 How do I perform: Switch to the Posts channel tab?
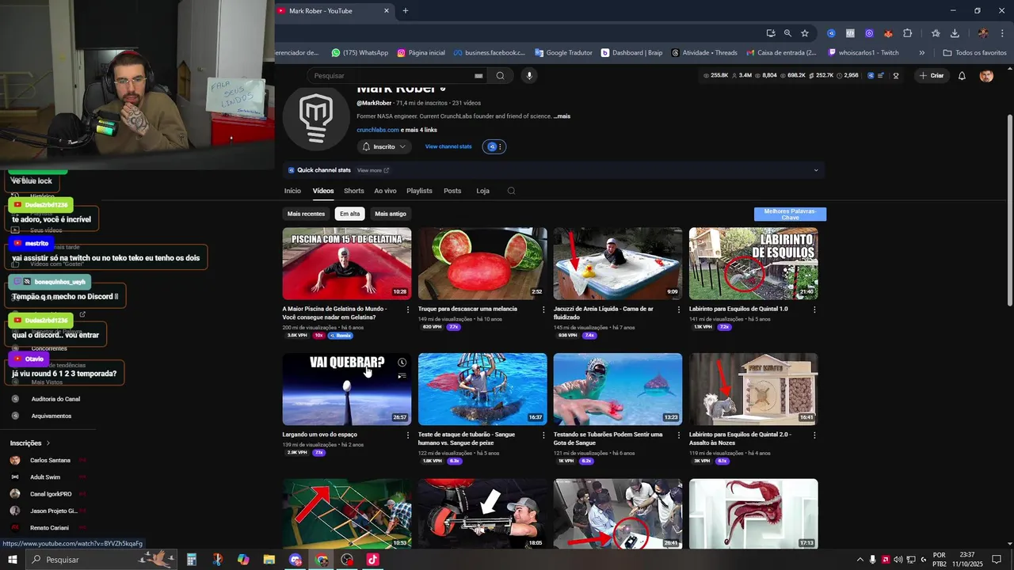pos(452,191)
